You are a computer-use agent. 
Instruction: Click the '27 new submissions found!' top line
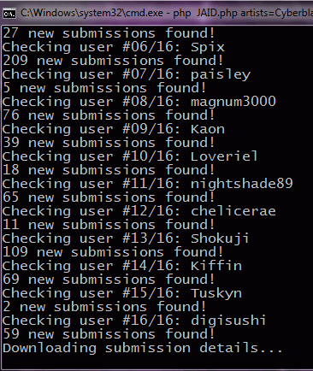[109, 33]
